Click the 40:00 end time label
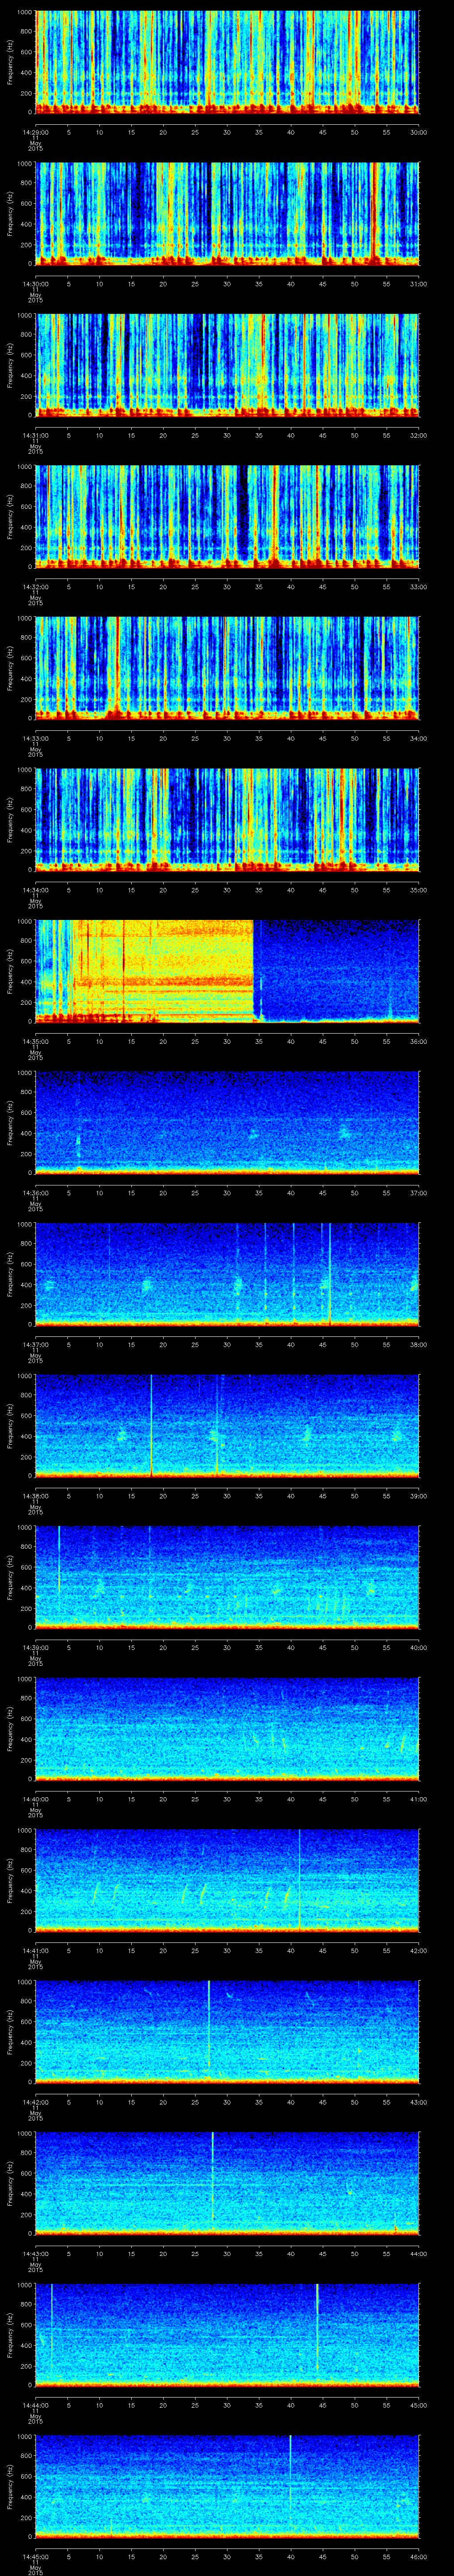 tap(418, 1647)
